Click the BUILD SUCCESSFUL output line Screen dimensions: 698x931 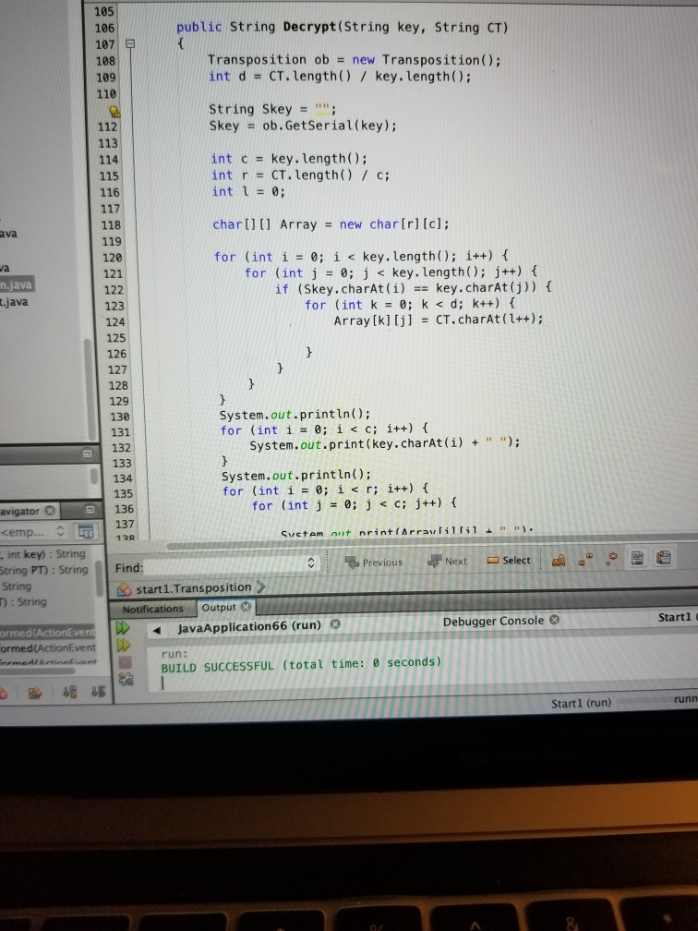click(301, 664)
